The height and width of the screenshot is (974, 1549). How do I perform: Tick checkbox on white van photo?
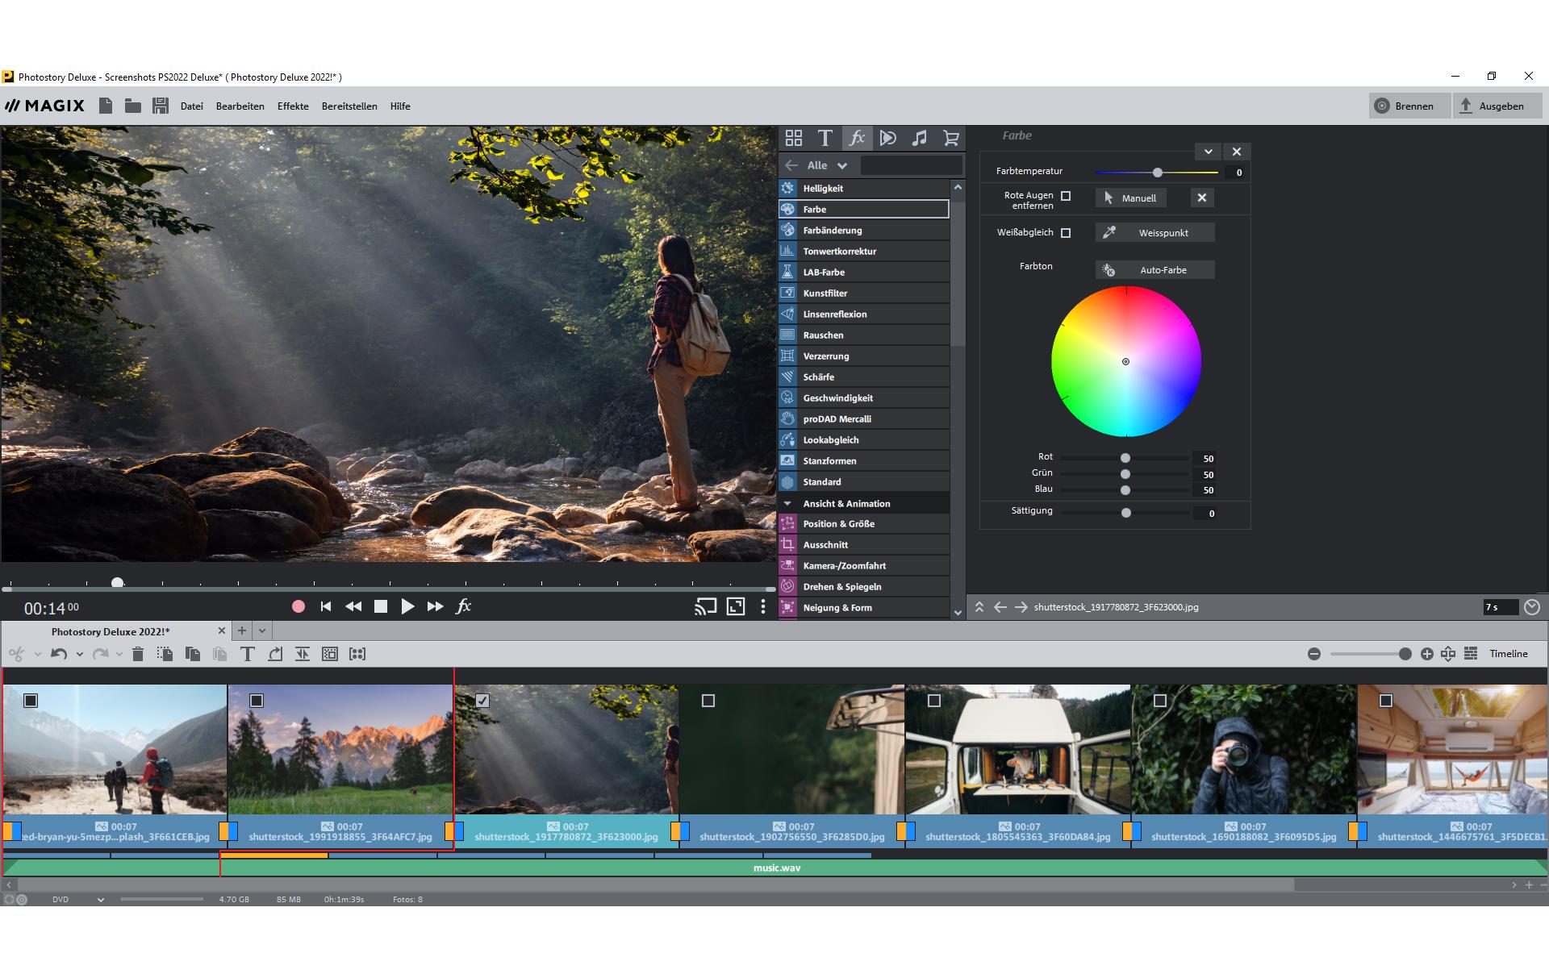(x=934, y=701)
